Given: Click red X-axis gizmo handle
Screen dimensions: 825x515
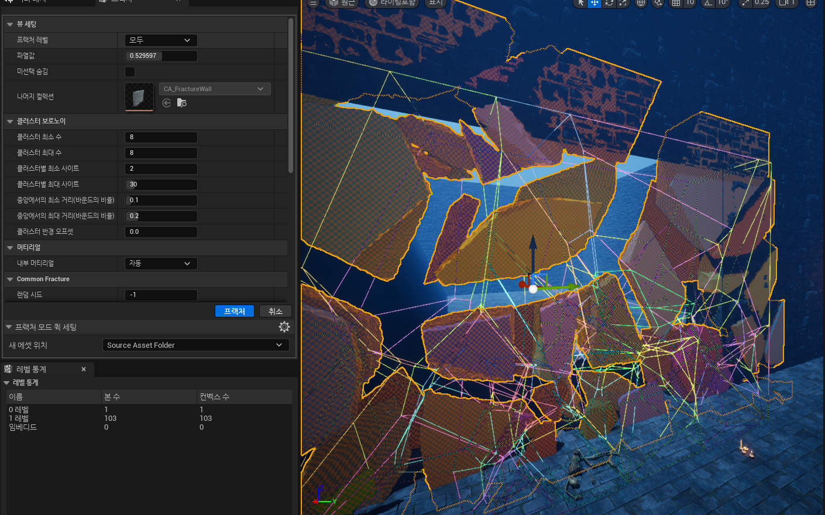Looking at the screenshot, I should point(522,285).
